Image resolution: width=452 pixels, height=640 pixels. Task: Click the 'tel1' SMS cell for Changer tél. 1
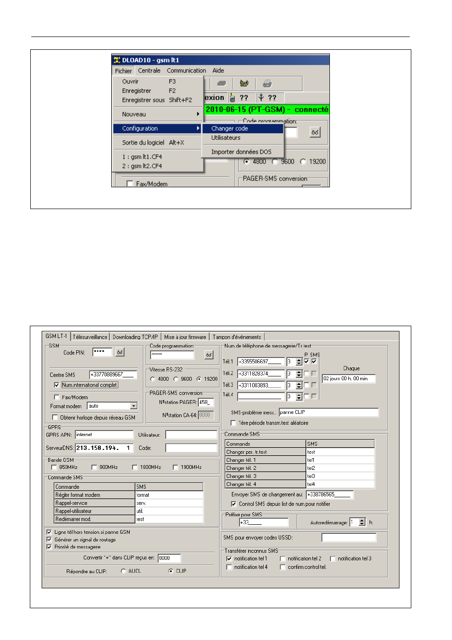(340, 460)
